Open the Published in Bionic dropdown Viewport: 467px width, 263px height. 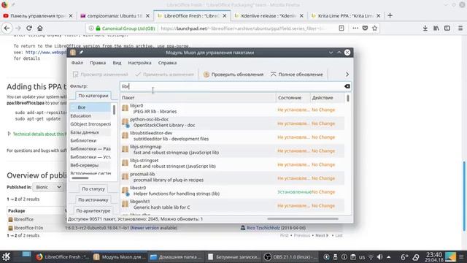(48, 187)
